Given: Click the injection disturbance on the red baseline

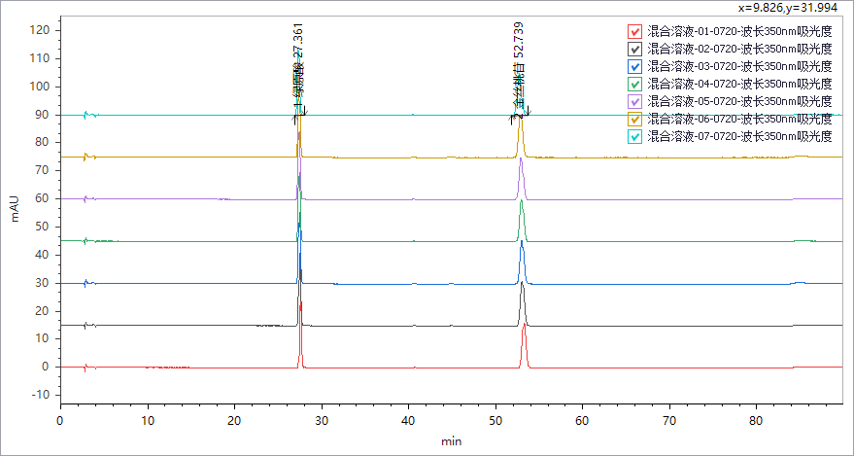Looking at the screenshot, I should 85,368.
